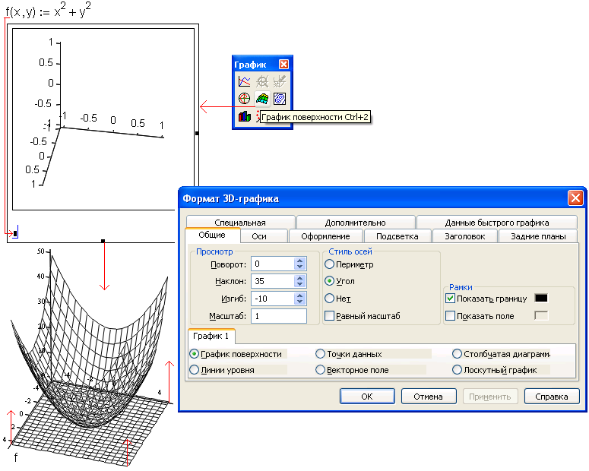Switch to the Оформление tab
The image size is (589, 471).
coord(326,236)
